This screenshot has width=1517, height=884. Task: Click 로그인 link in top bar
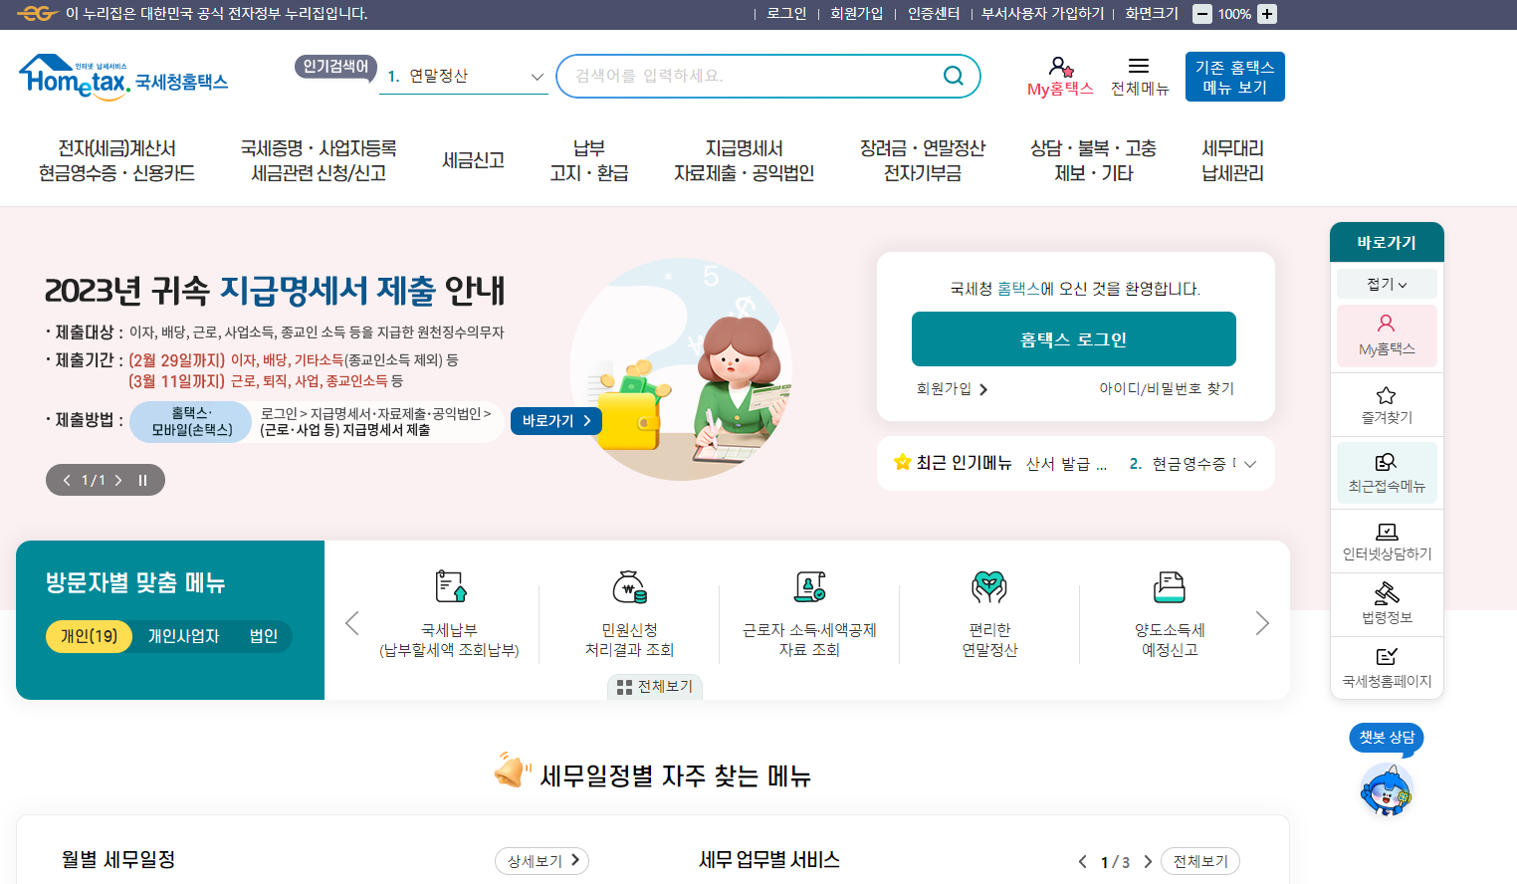786,14
